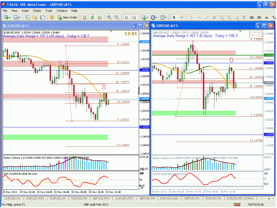Open the Periods clock icon

point(153,17)
